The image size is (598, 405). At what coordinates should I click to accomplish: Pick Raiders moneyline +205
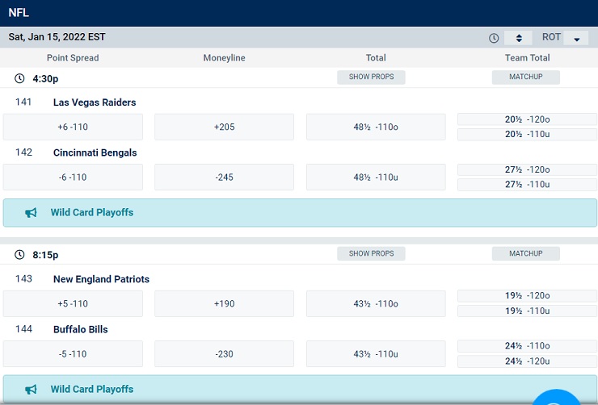(x=225, y=127)
